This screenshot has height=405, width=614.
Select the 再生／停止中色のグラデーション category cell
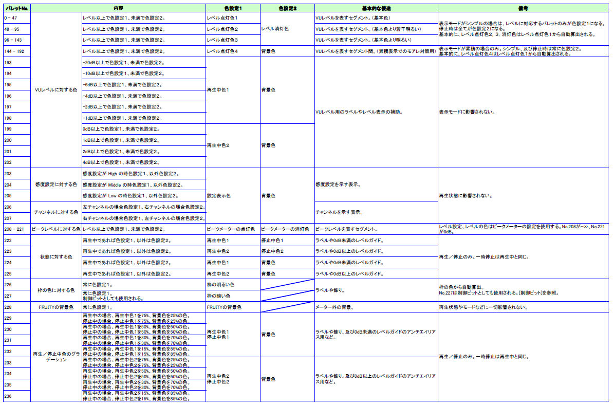(56, 357)
